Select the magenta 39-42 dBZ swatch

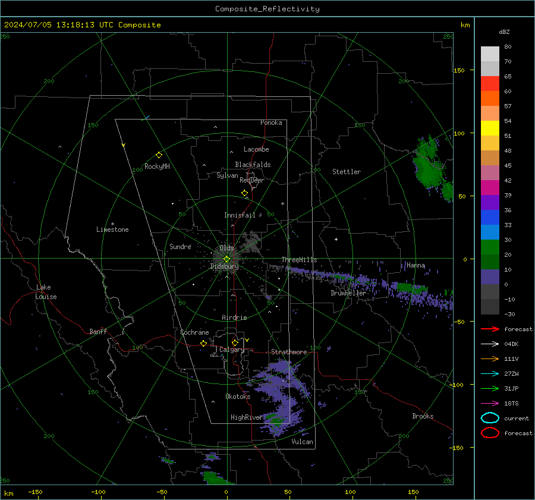490,187
